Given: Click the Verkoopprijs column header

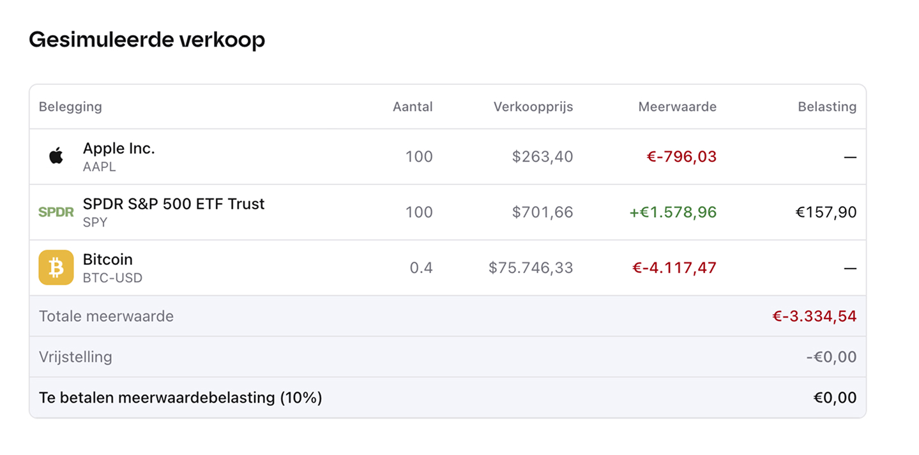Looking at the screenshot, I should [533, 107].
